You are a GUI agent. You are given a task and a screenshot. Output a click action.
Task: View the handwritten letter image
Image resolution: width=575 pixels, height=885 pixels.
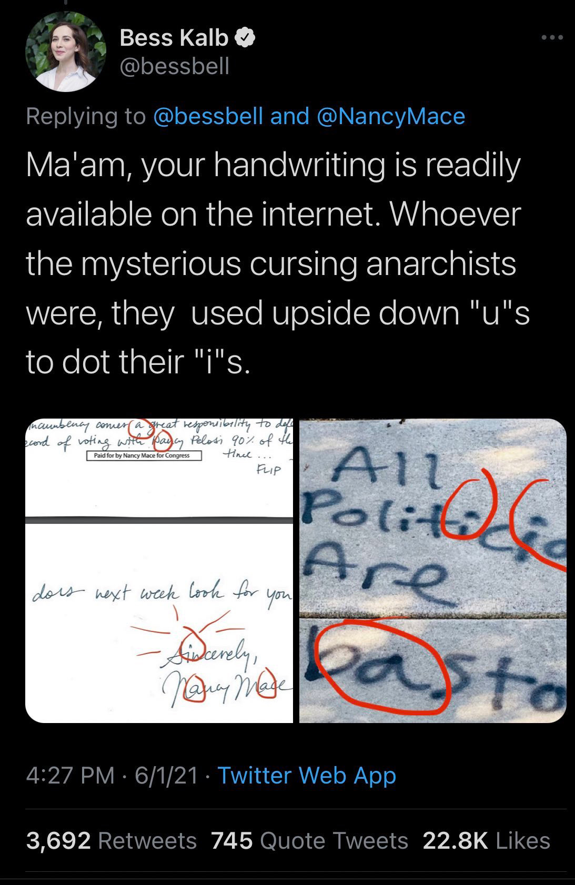click(x=159, y=571)
